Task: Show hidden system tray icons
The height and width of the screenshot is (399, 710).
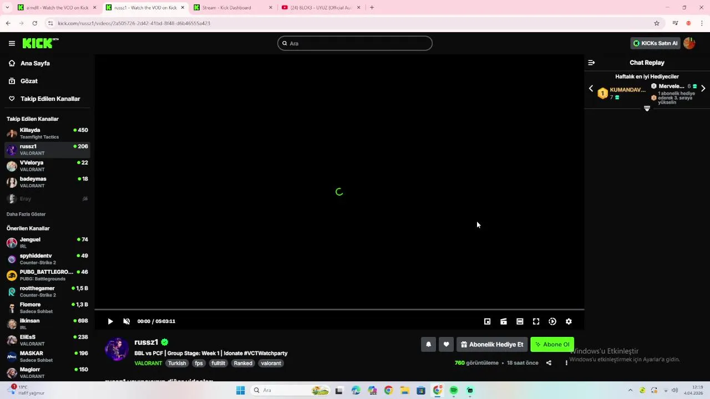Action: pyautogui.click(x=630, y=390)
